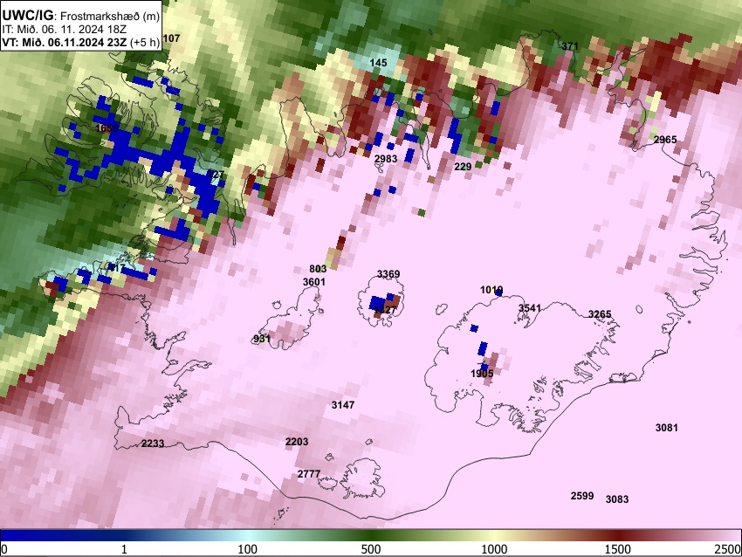Viewport: 742px width, 557px height.
Task: Click the valid time line "VT: Mið. 06.11.2024 23Z"
Action: coord(64,42)
